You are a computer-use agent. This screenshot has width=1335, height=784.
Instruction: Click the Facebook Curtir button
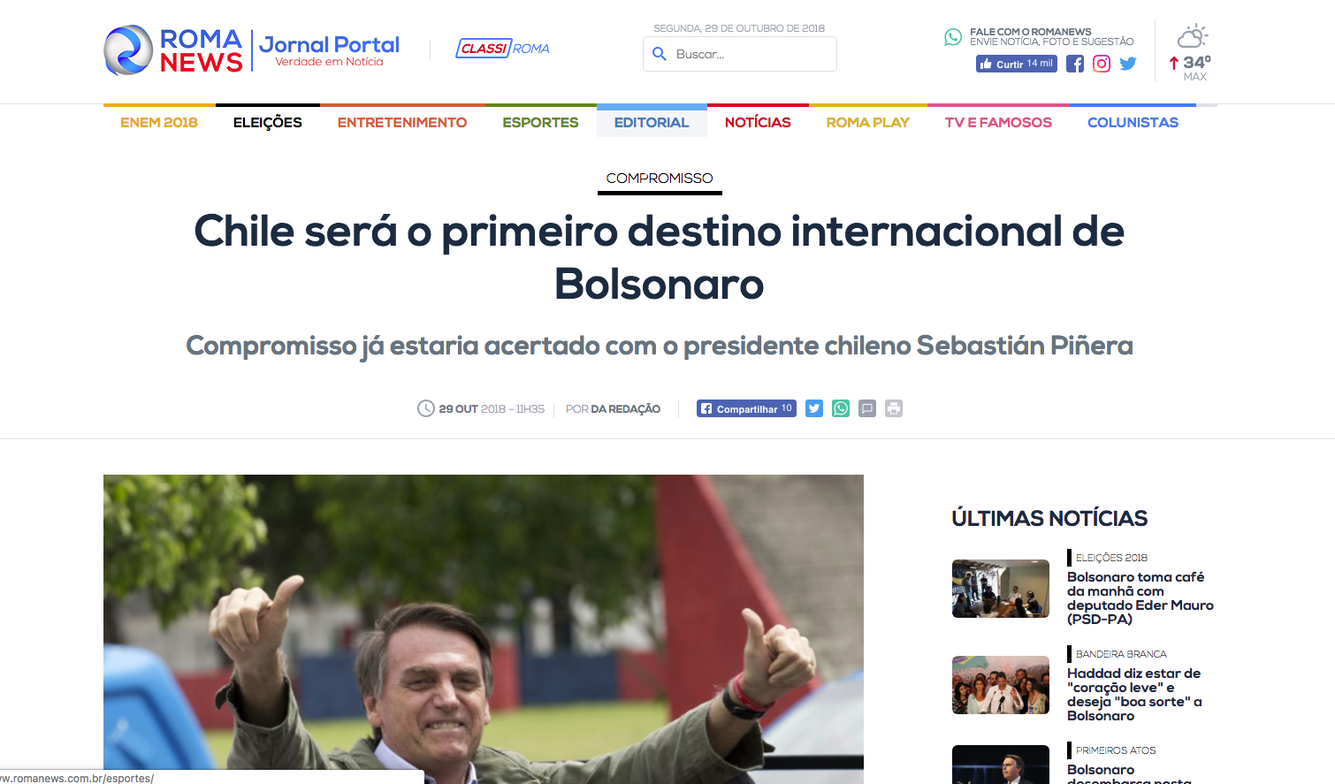pos(1017,64)
